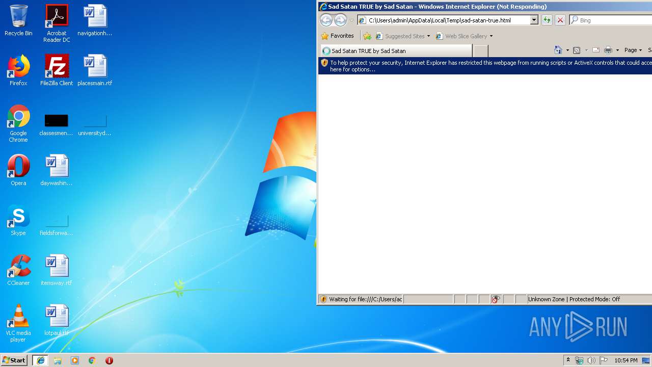
Task: Click the Show desktop button
Action: tap(646, 360)
